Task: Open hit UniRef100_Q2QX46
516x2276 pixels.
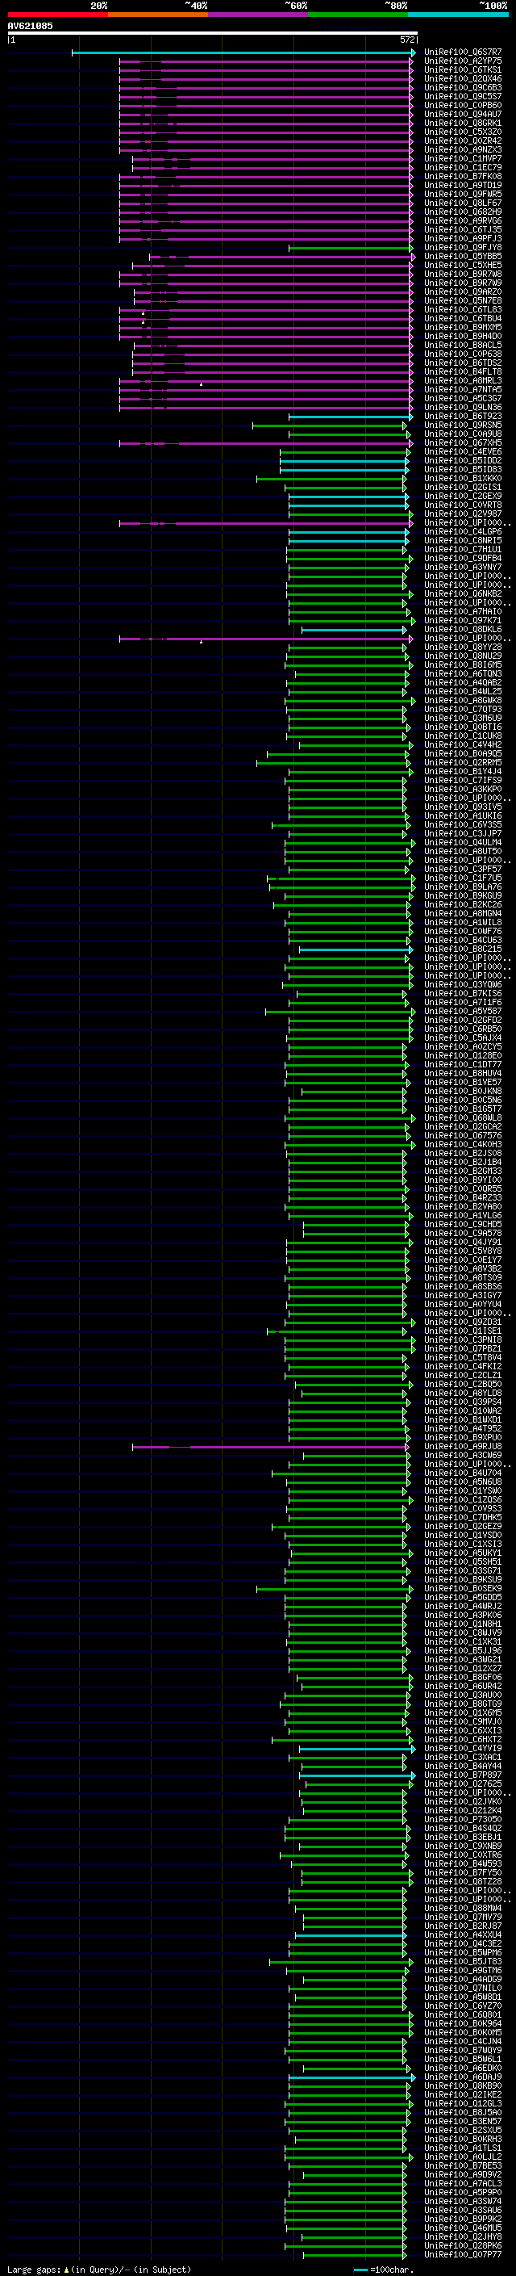Action: [463, 78]
